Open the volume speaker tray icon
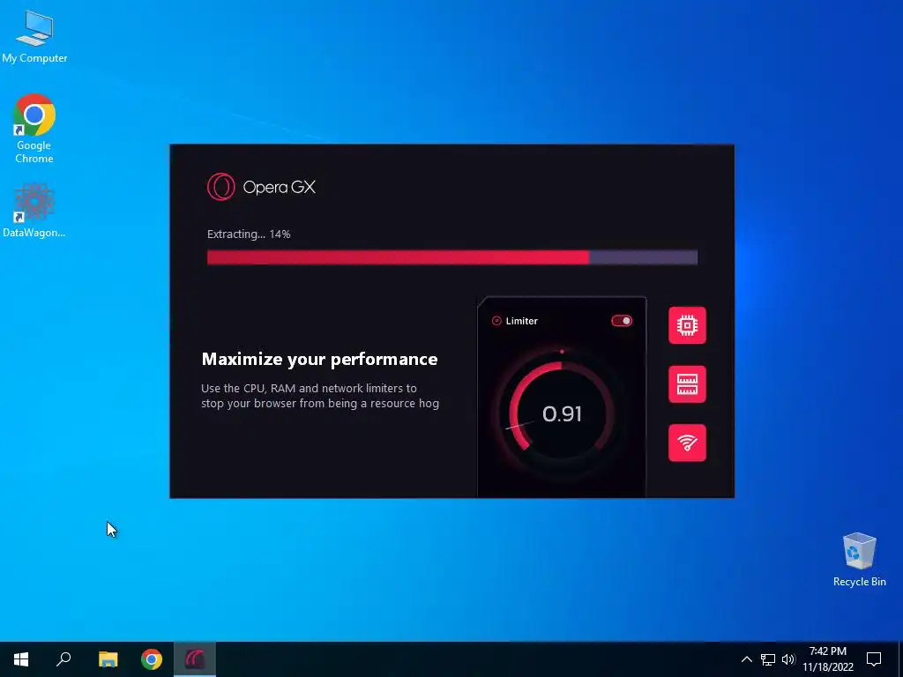The image size is (903, 677). tap(788, 659)
